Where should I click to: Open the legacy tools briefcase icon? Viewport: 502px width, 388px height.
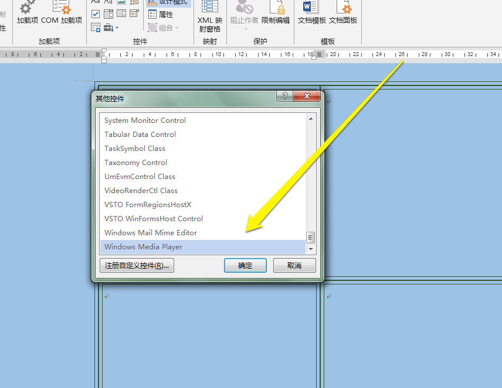click(108, 28)
